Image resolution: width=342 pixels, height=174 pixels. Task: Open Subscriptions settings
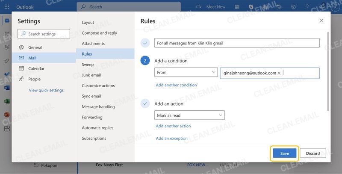coord(105,138)
